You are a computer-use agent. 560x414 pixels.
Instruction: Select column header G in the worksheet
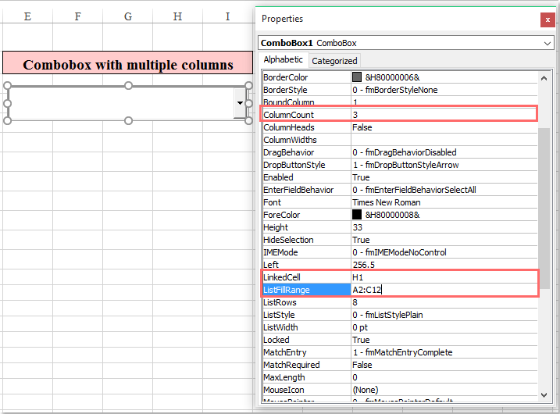(127, 16)
